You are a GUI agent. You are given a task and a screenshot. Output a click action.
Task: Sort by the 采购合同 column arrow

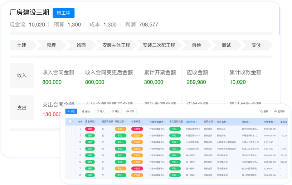click(x=197, y=122)
